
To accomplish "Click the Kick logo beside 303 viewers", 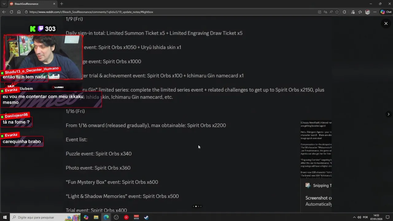I will click(x=33, y=29).
